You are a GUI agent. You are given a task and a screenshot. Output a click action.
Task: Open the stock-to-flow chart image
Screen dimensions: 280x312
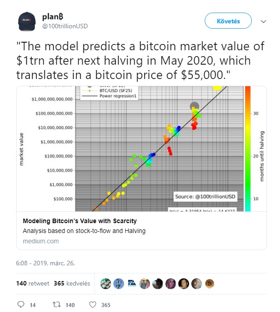142,149
